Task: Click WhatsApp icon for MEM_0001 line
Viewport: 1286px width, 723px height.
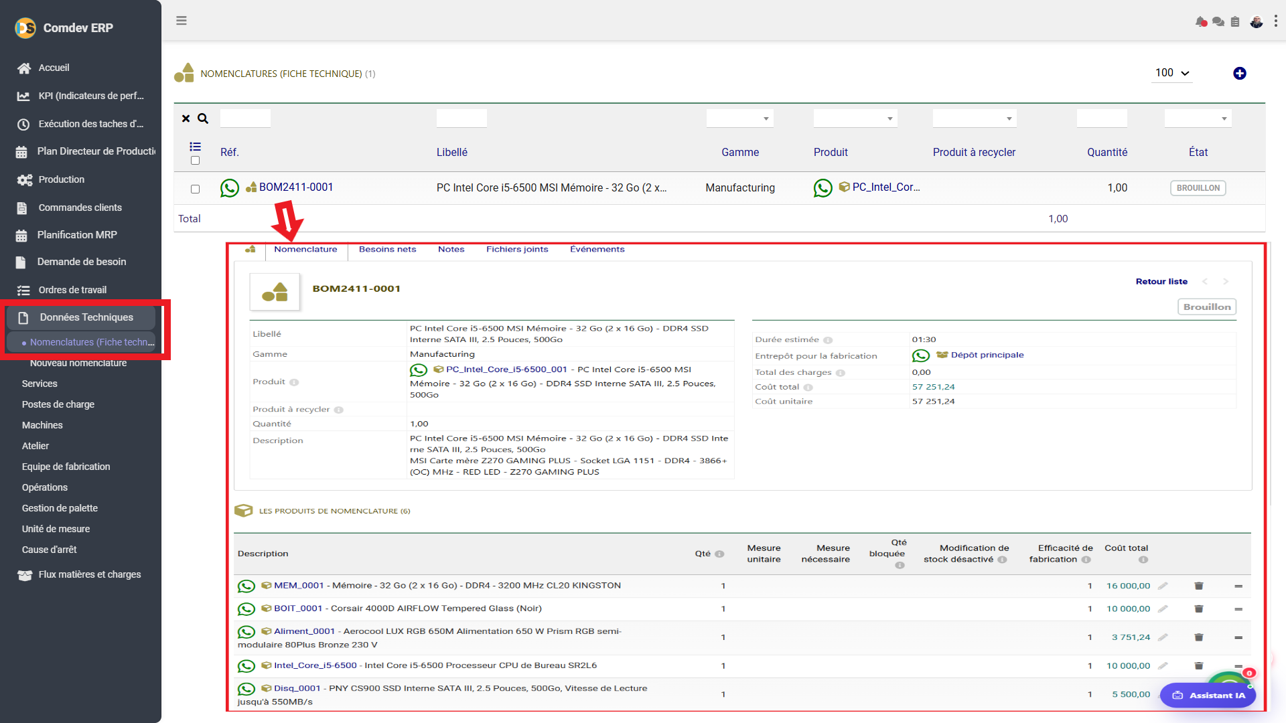Action: 246,586
